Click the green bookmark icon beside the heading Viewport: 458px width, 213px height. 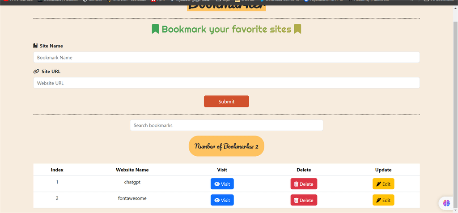(155, 29)
